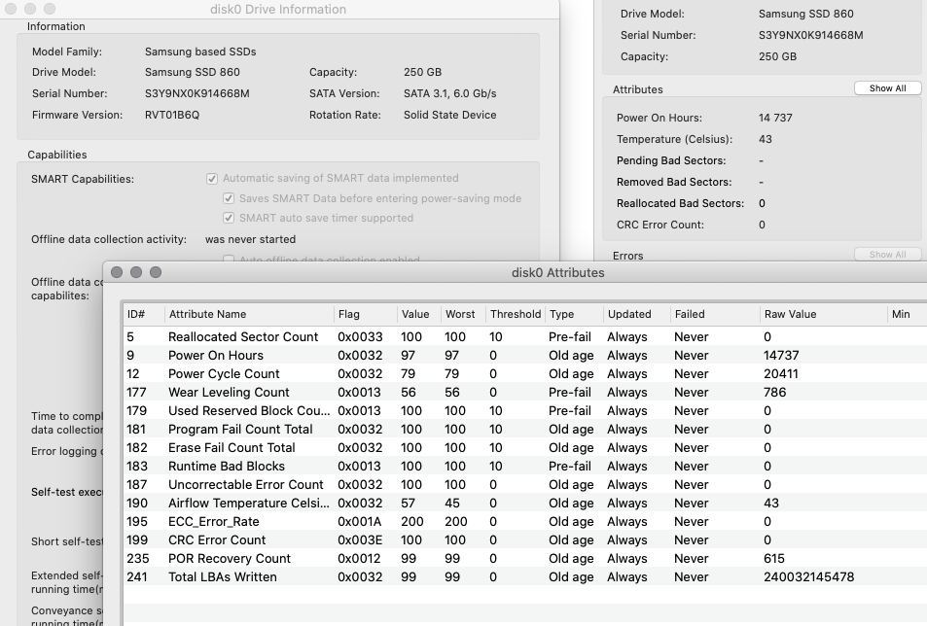Select the Total LBAs Written row
The width and height of the screenshot is (927, 626).
pos(525,577)
